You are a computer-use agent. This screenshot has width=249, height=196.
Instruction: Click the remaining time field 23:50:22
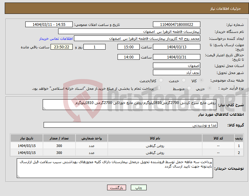tap(62, 47)
